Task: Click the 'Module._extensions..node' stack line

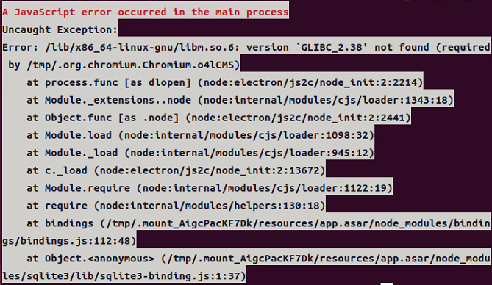Action: (x=240, y=100)
